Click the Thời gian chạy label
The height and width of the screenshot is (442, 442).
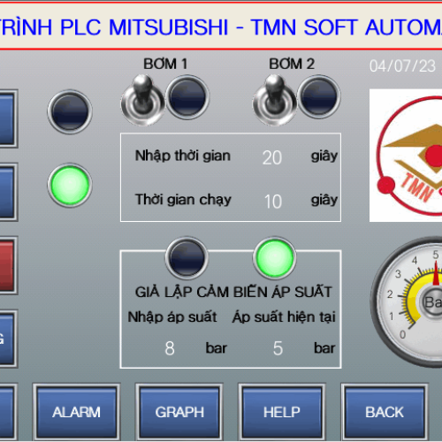coord(183,201)
